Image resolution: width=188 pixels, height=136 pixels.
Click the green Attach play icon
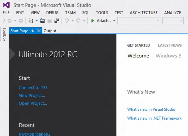pyautogui.click(x=93, y=21)
